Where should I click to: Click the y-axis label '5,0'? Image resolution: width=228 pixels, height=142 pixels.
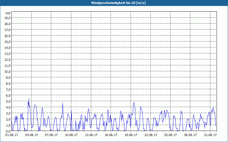click(8, 101)
